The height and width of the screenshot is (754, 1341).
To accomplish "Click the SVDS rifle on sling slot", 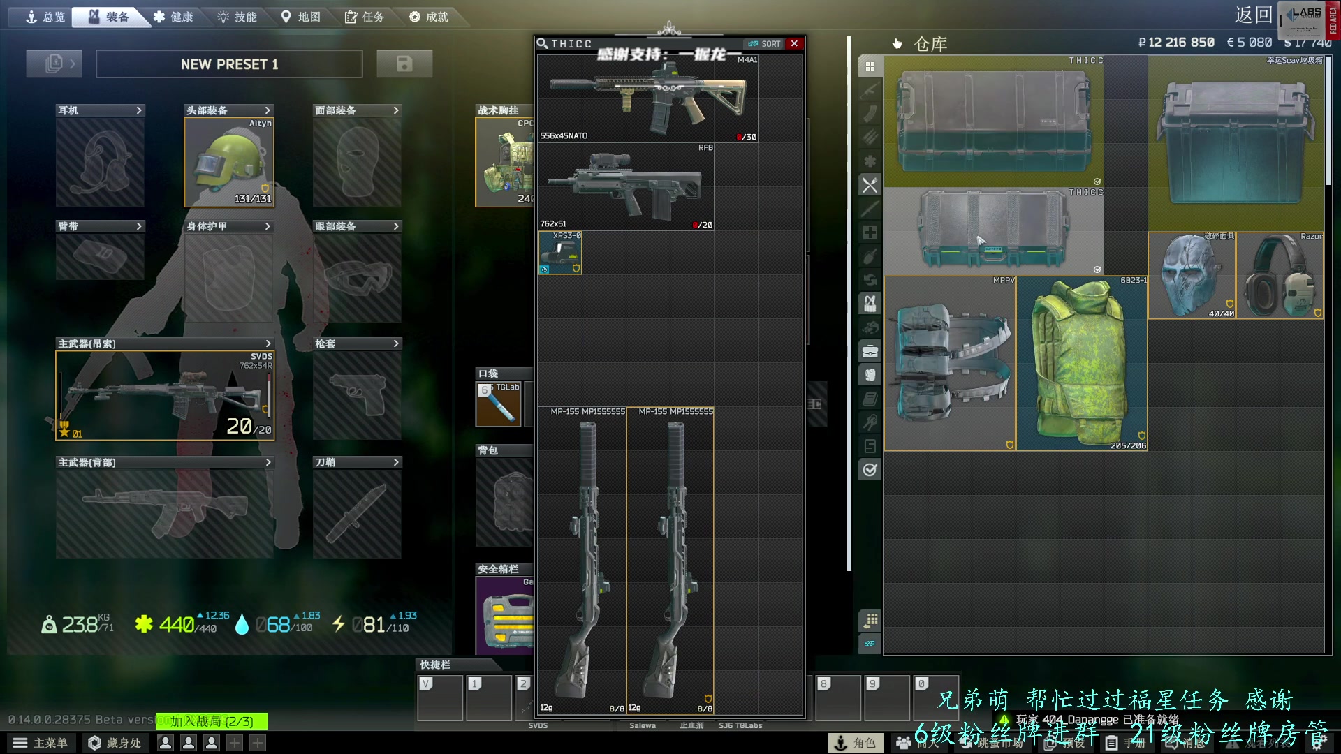I will (165, 395).
